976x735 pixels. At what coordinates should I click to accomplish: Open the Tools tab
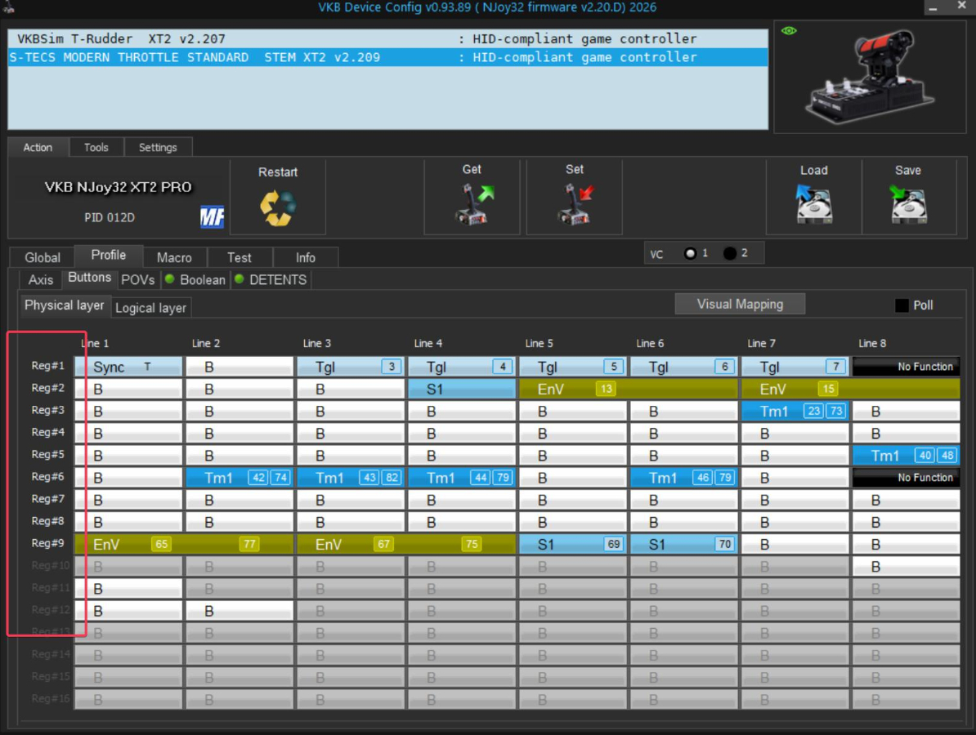point(96,147)
